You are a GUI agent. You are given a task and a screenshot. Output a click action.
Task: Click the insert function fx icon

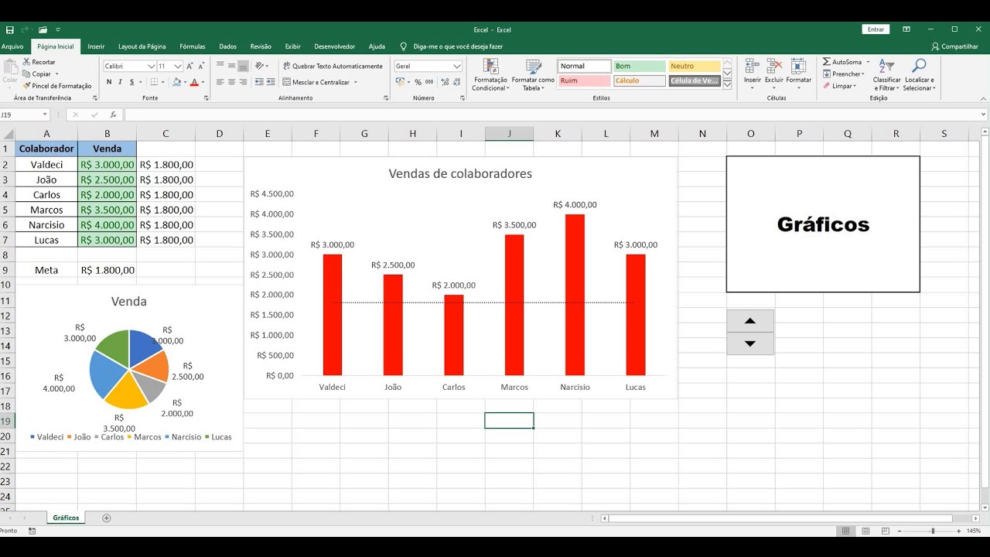[113, 114]
